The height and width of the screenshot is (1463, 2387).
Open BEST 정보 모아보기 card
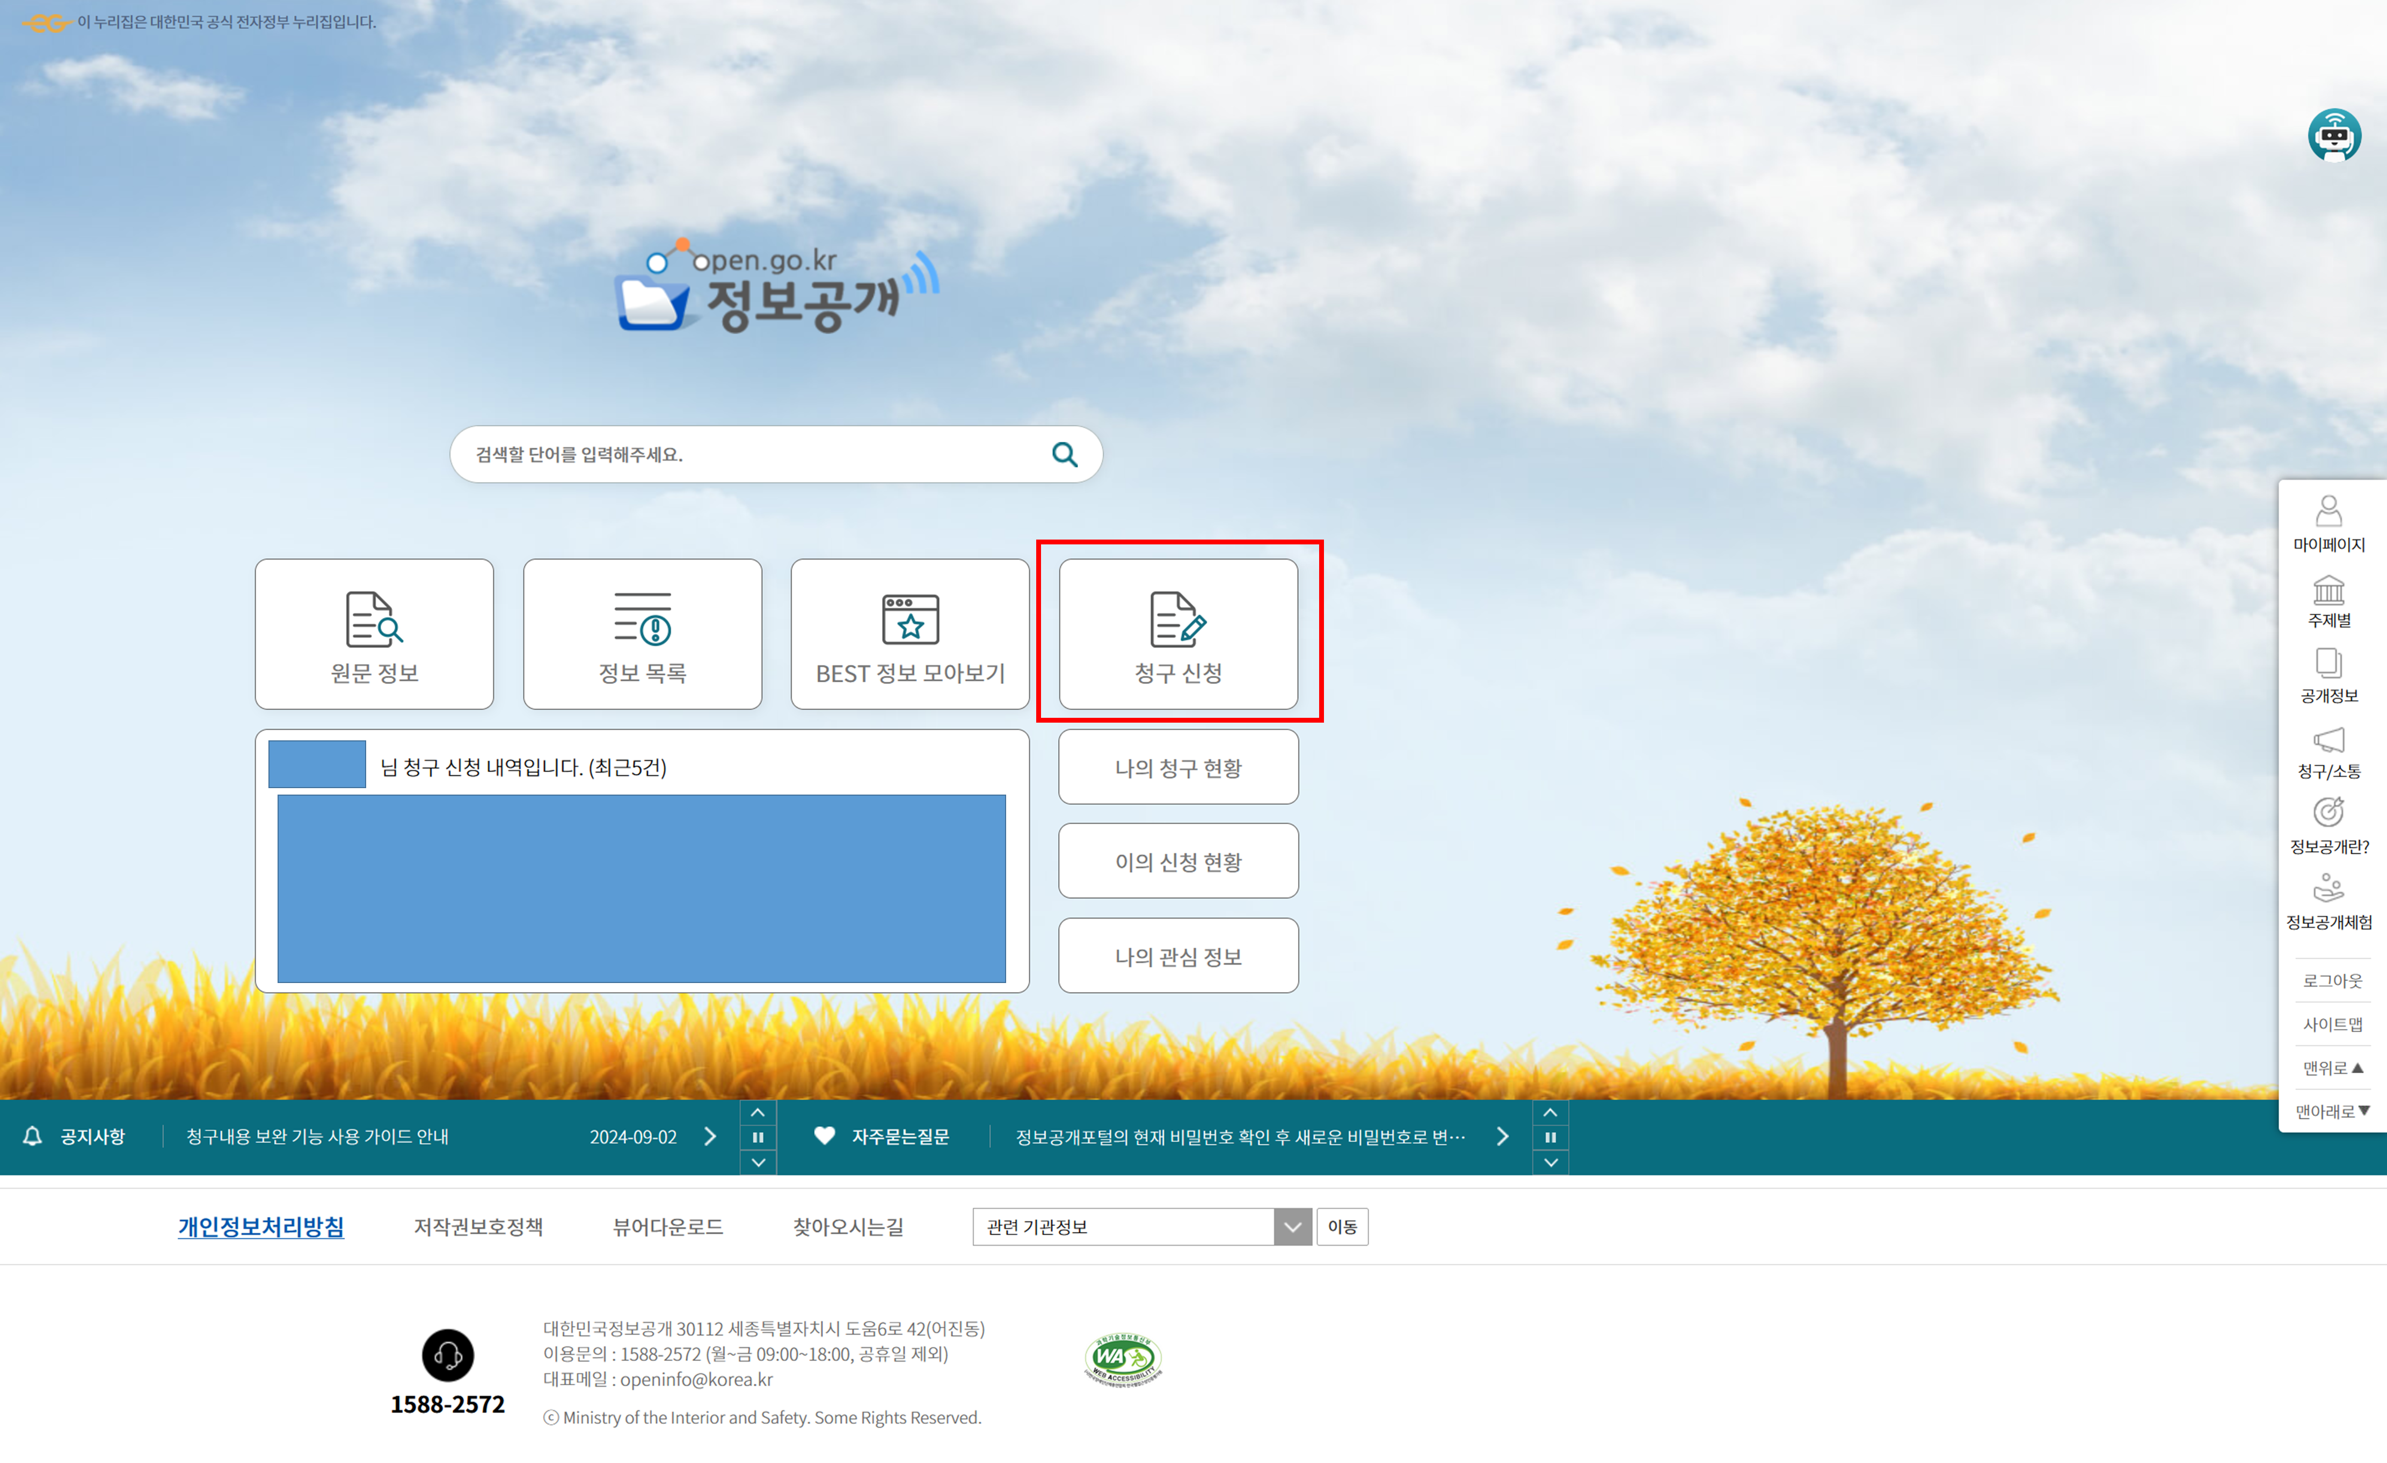pos(909,634)
